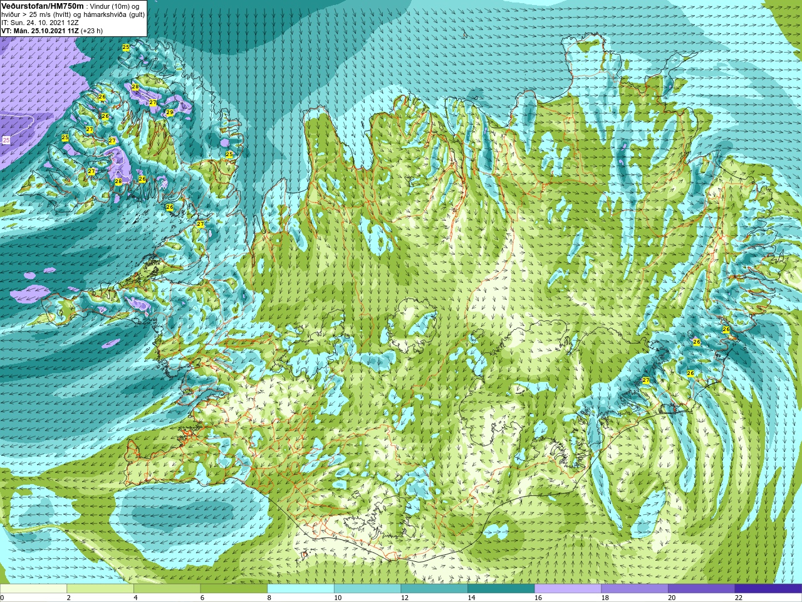The image size is (802, 602).
Task: Pick the light cyan 8–10 m/s swatch
Action: (301, 589)
